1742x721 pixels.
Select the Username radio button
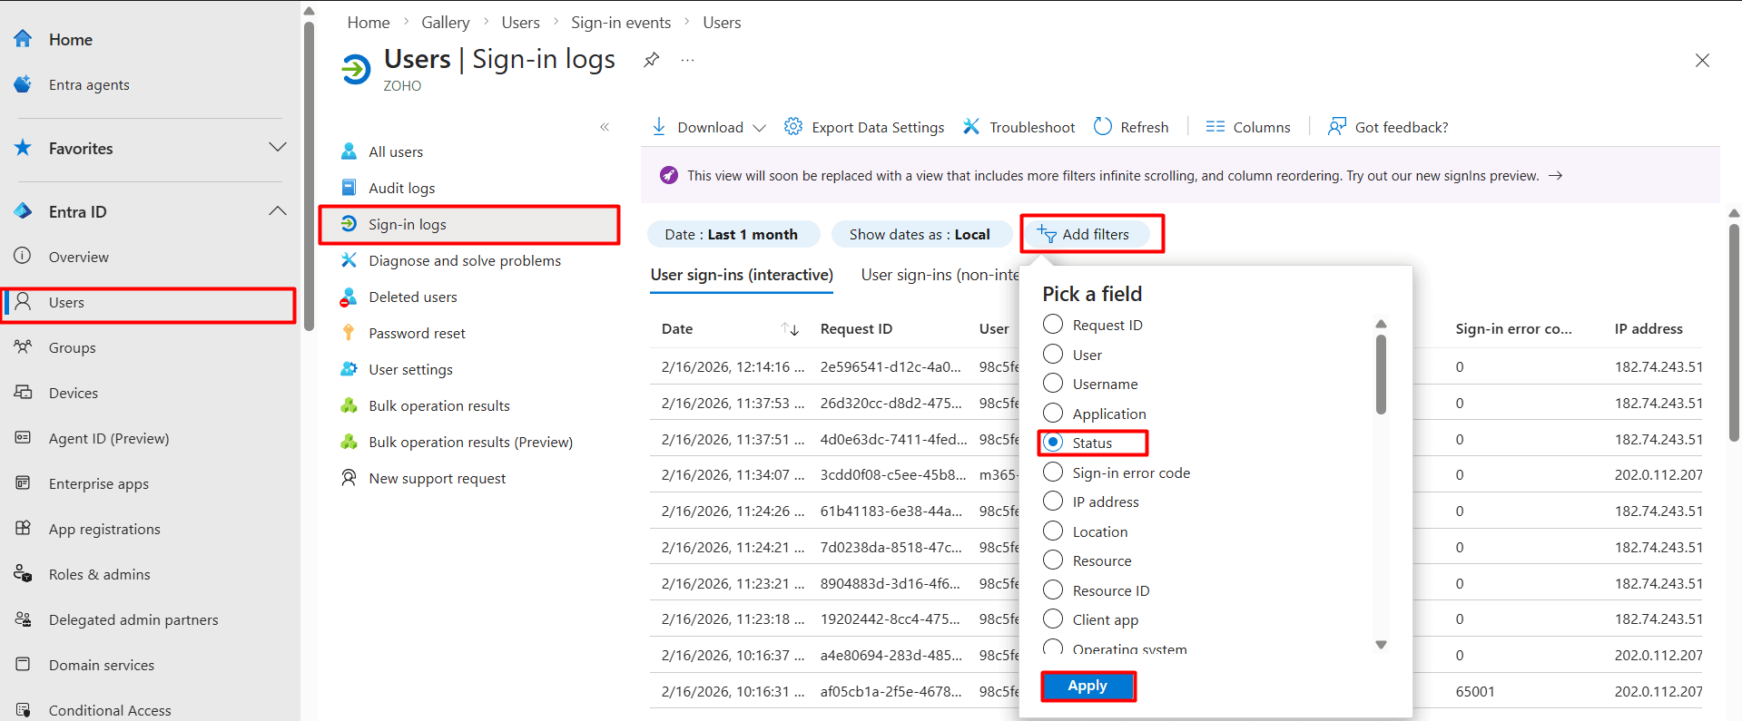click(1053, 383)
